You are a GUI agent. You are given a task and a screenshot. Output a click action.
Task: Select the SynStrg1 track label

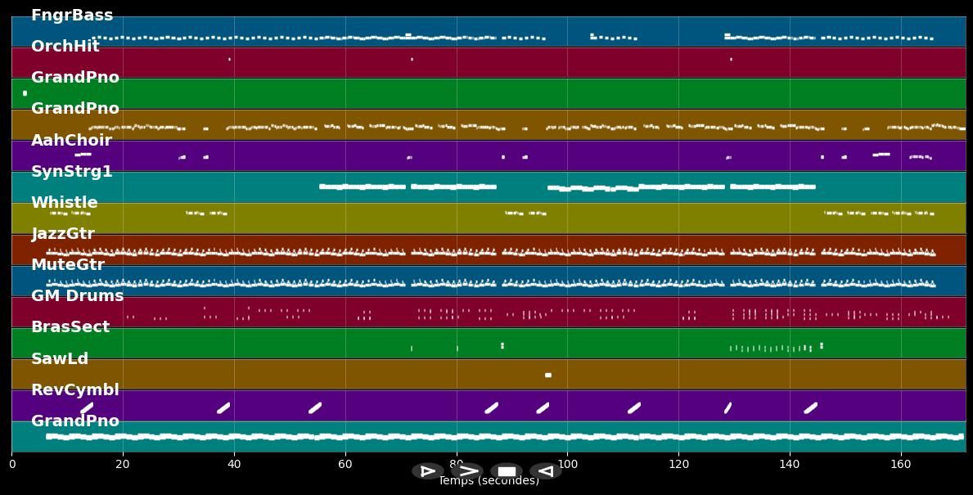(x=72, y=172)
